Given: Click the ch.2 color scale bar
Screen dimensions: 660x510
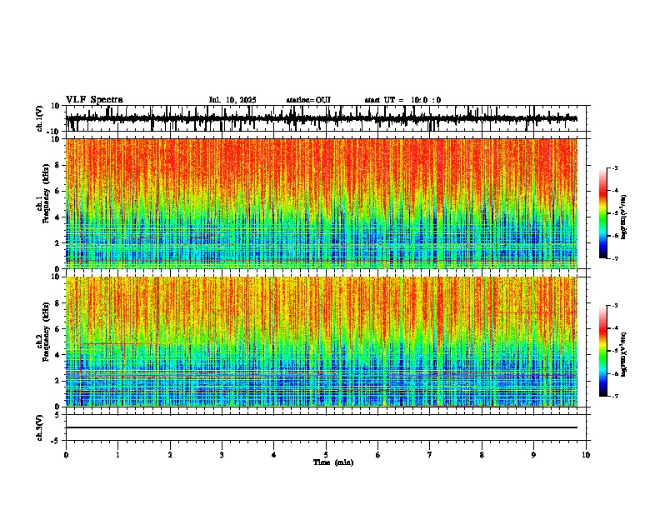Looking at the screenshot, I should coord(603,351).
